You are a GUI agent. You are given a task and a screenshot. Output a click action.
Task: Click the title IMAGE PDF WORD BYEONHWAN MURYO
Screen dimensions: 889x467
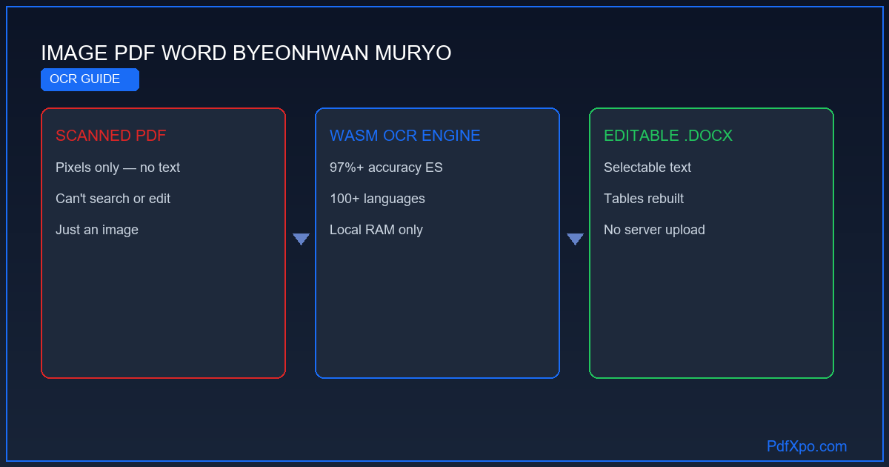pyautogui.click(x=246, y=53)
